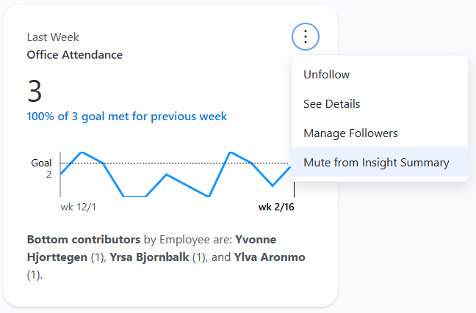Open Manage Followers option
The image size is (476, 313).
click(350, 133)
